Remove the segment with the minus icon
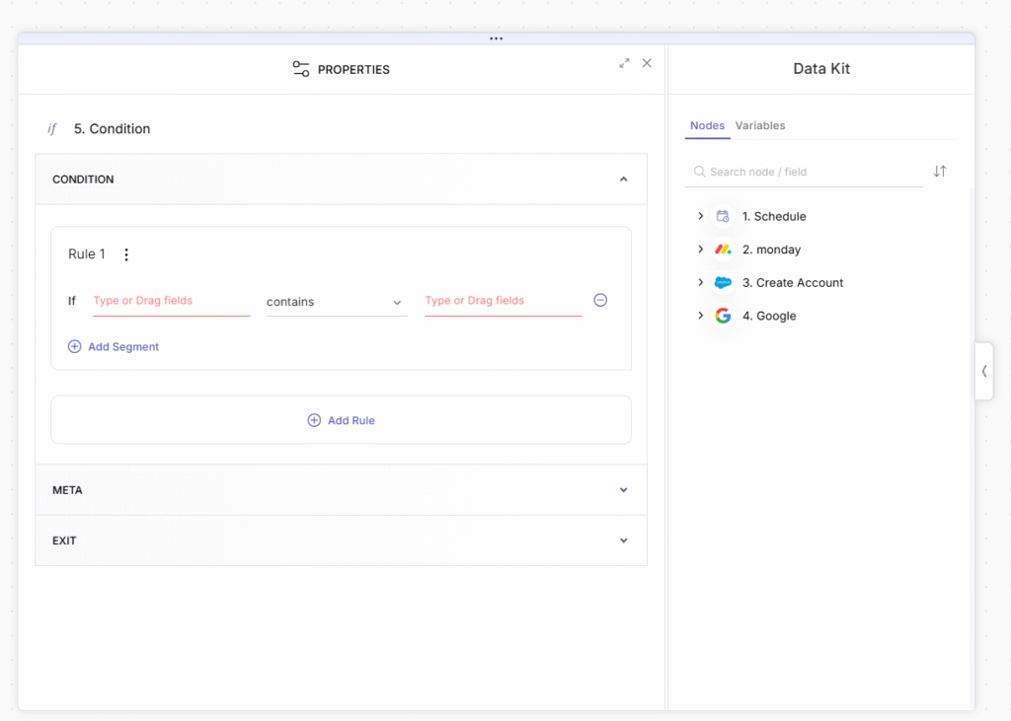The height and width of the screenshot is (721, 1011). click(x=600, y=300)
